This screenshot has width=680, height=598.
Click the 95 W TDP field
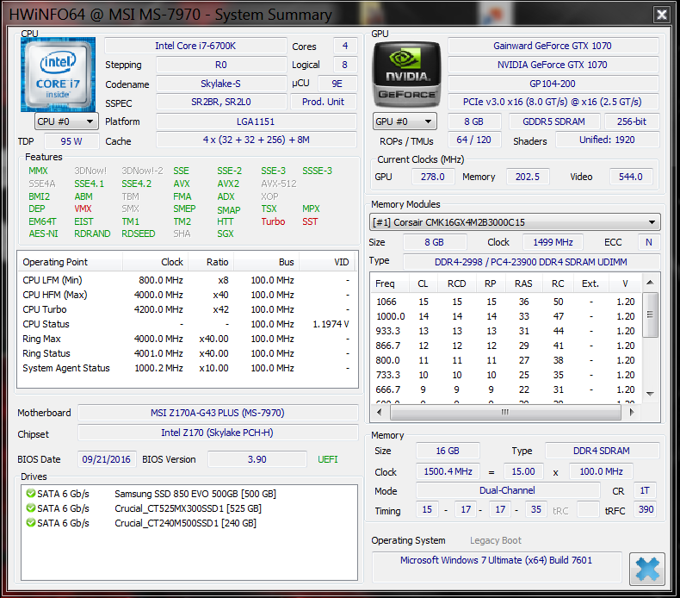71,141
